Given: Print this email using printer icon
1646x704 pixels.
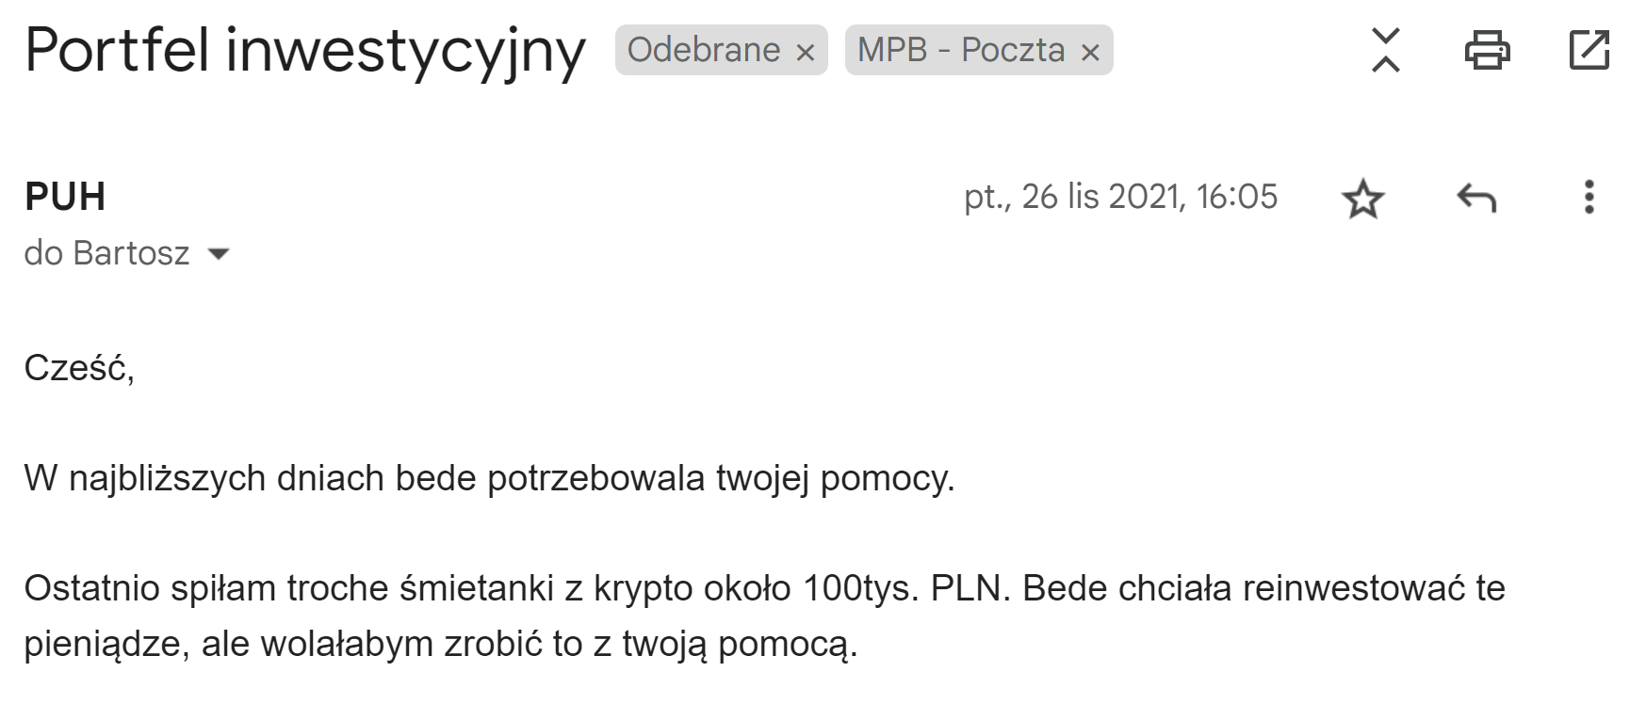Looking at the screenshot, I should coord(1487,50).
